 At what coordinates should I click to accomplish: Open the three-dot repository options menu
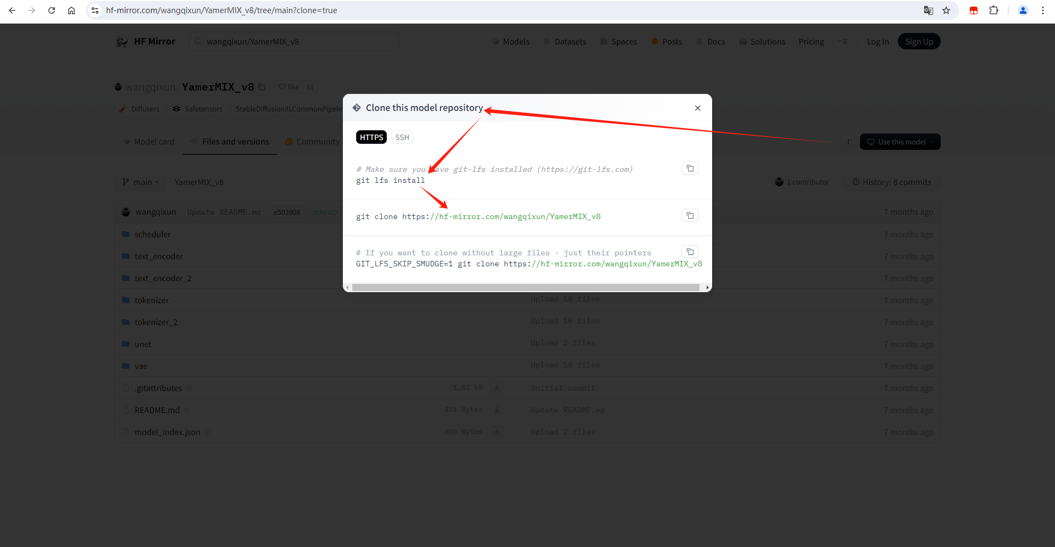click(848, 142)
